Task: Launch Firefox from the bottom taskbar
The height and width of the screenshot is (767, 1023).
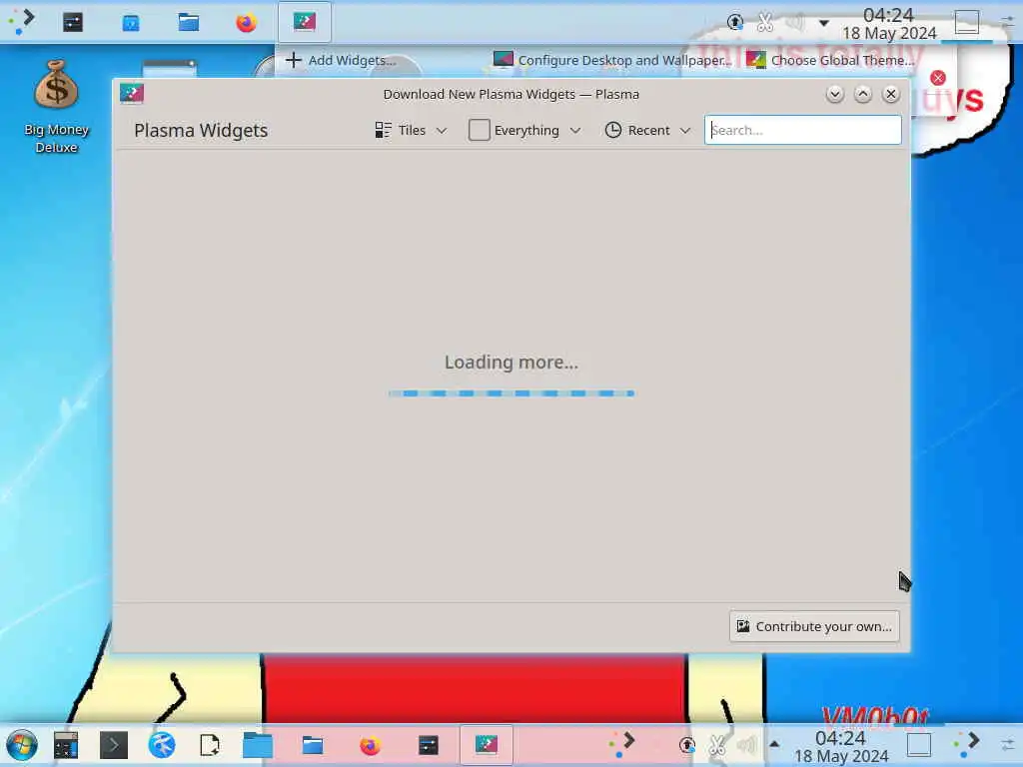Action: tap(370, 745)
